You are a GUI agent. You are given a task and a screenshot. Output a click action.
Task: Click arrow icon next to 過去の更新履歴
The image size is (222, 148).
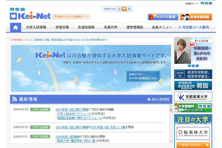[149, 99]
